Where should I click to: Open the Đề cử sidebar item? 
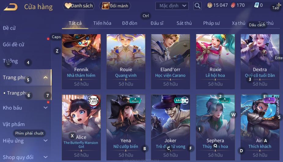tap(9, 28)
